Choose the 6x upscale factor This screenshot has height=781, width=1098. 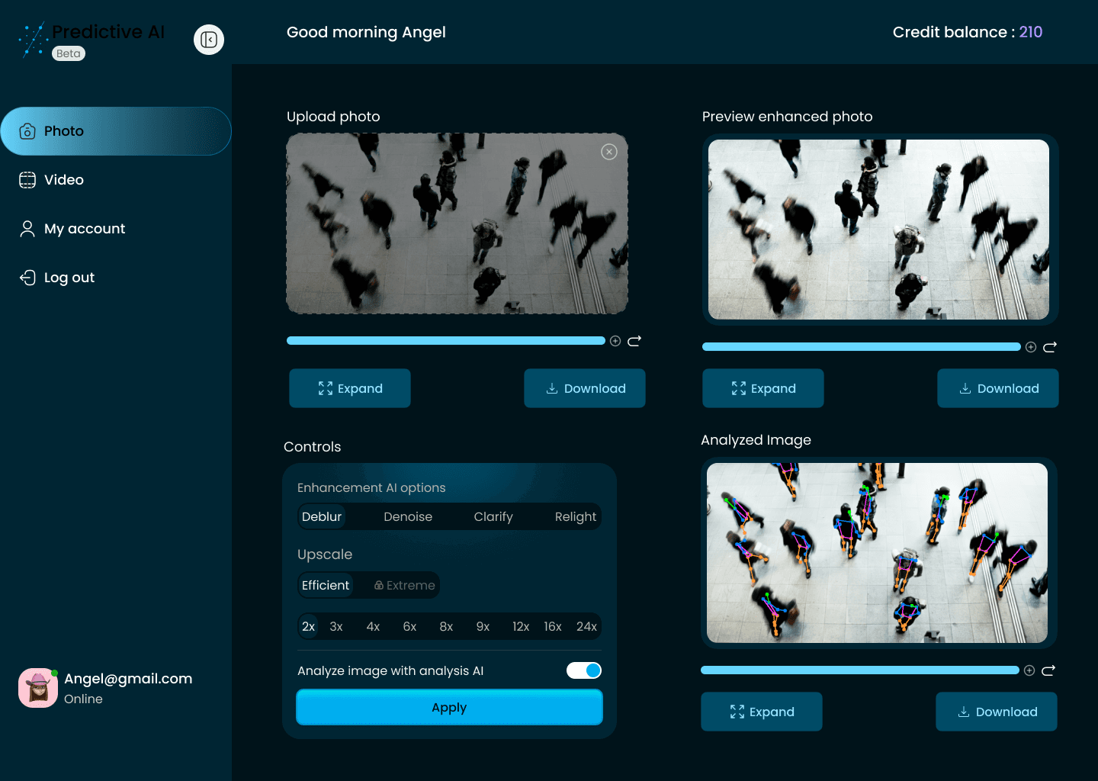[409, 626]
